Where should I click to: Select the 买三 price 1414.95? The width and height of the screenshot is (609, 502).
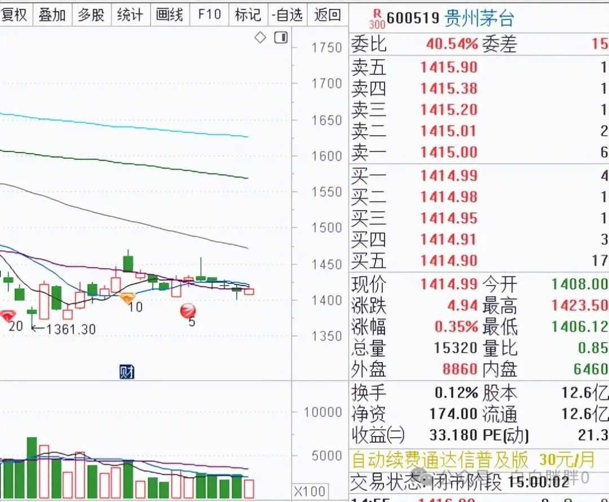[449, 218]
